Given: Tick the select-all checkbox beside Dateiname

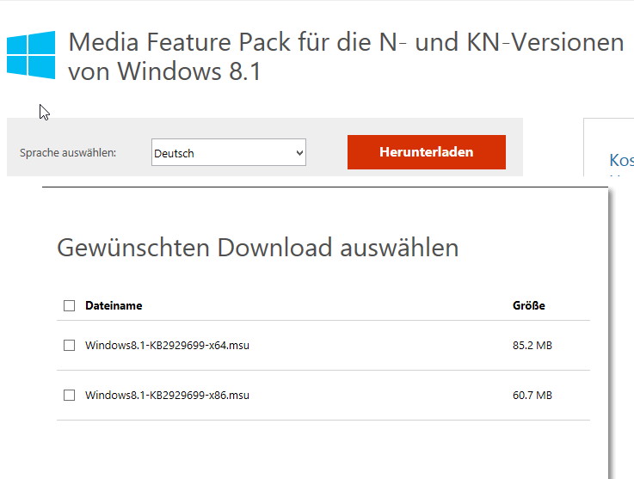Looking at the screenshot, I should 69,305.
